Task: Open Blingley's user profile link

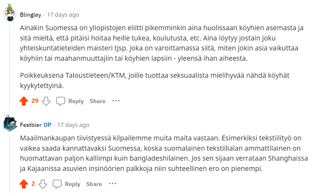Action: [x=31, y=15]
